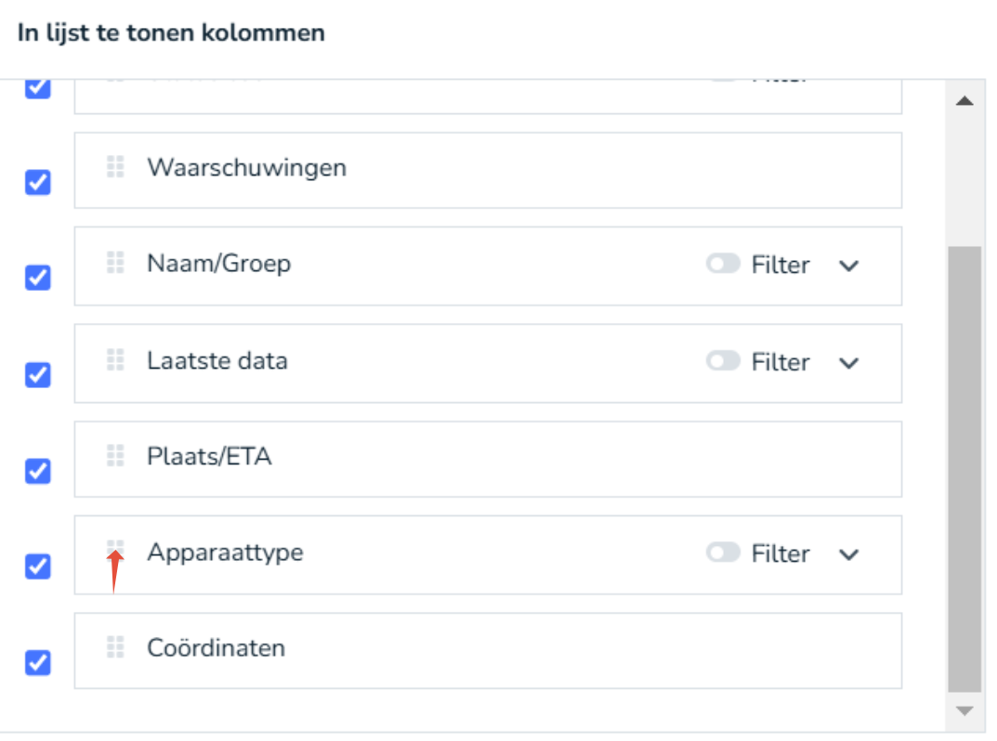Expand the Naam/Groep chevron dropdown
This screenshot has height=741, width=997.
point(848,266)
